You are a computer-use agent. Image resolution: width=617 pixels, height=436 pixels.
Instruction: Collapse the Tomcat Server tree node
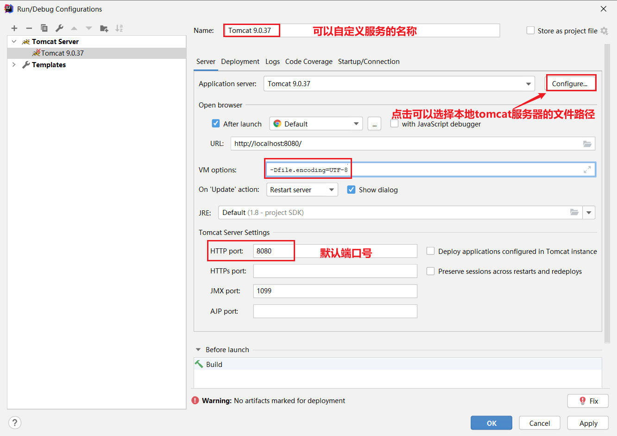point(14,42)
